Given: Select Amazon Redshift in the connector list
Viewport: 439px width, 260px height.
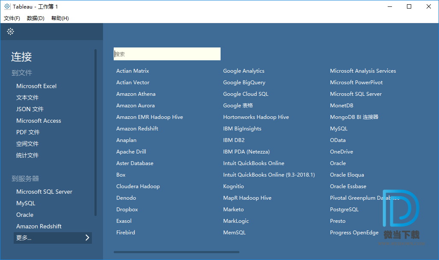Looking at the screenshot, I should (x=137, y=128).
